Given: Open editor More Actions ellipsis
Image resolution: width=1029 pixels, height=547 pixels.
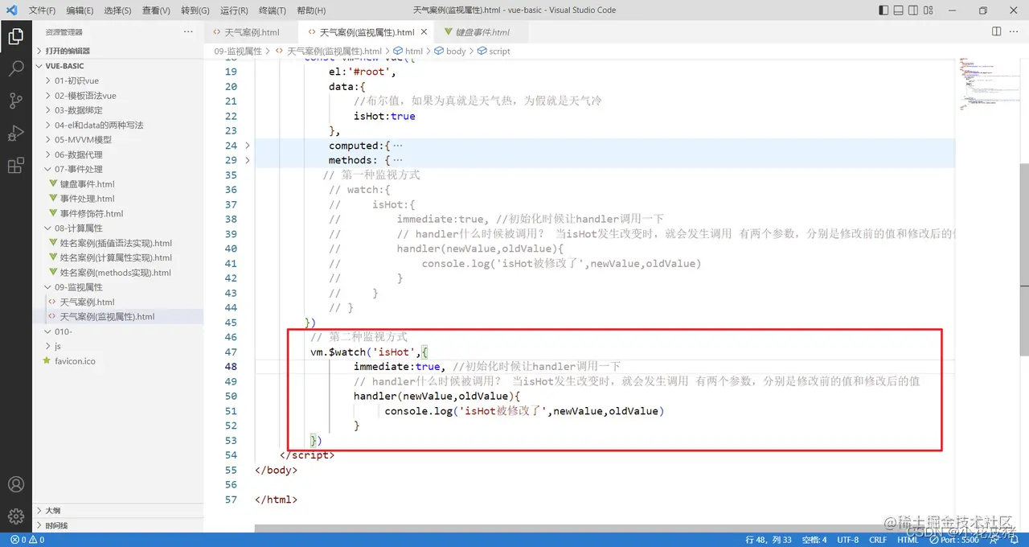Looking at the screenshot, I should coord(1015,31).
